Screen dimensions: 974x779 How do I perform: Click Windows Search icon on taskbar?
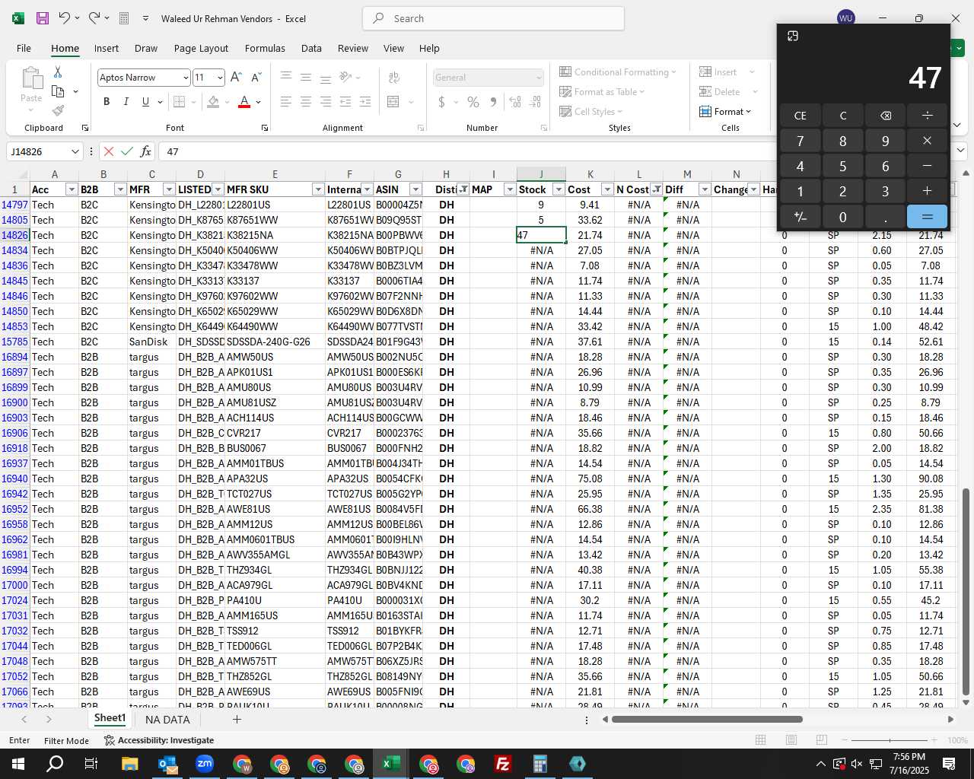(x=55, y=764)
